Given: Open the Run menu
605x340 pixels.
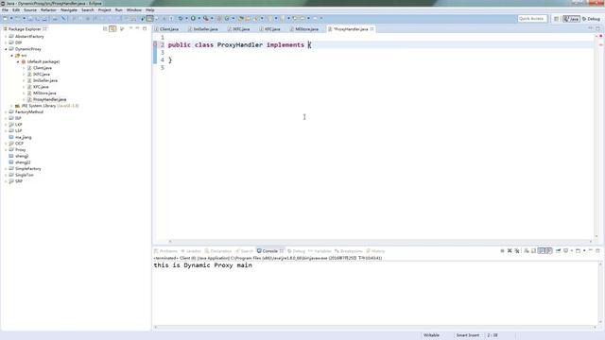Looking at the screenshot, I should (x=119, y=10).
